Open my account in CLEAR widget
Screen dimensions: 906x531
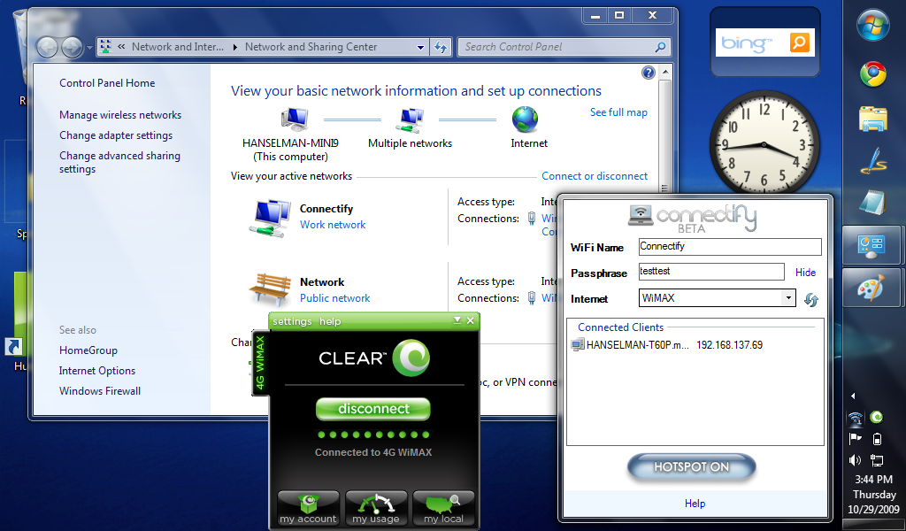[308, 509]
